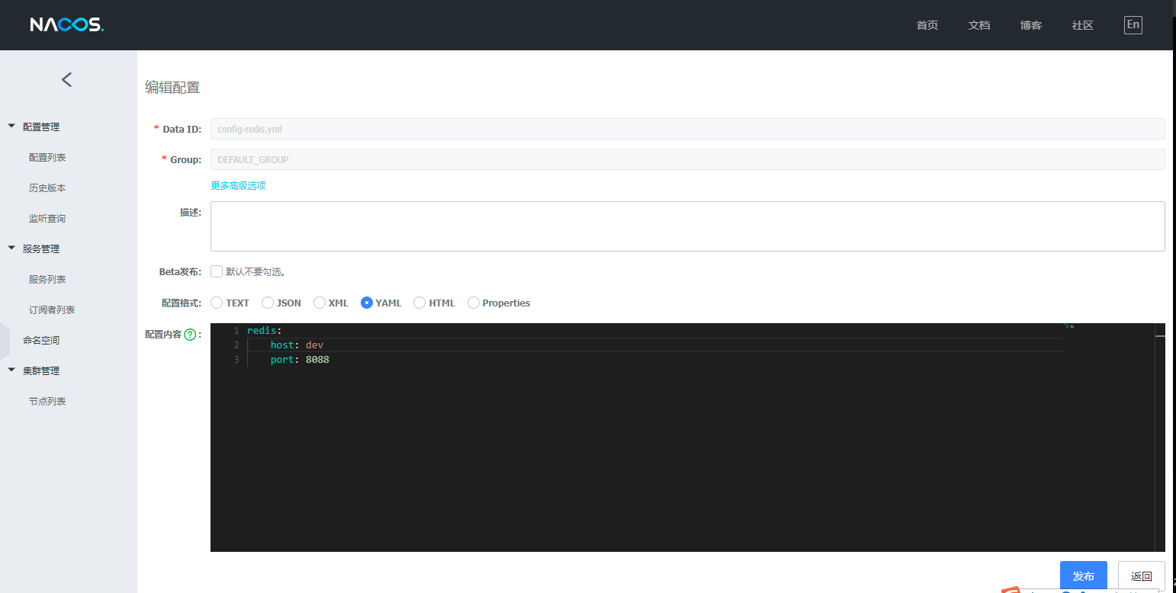Click inside the 描述 description field
Image resolution: width=1176 pixels, height=593 pixels.
[686, 226]
